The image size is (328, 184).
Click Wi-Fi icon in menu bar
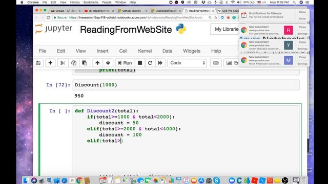(x=233, y=2)
